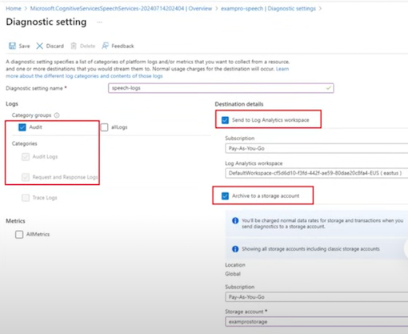Open the ellipsis menu beside Diagnostic setting title
This screenshot has height=334, width=408.
(99, 22)
